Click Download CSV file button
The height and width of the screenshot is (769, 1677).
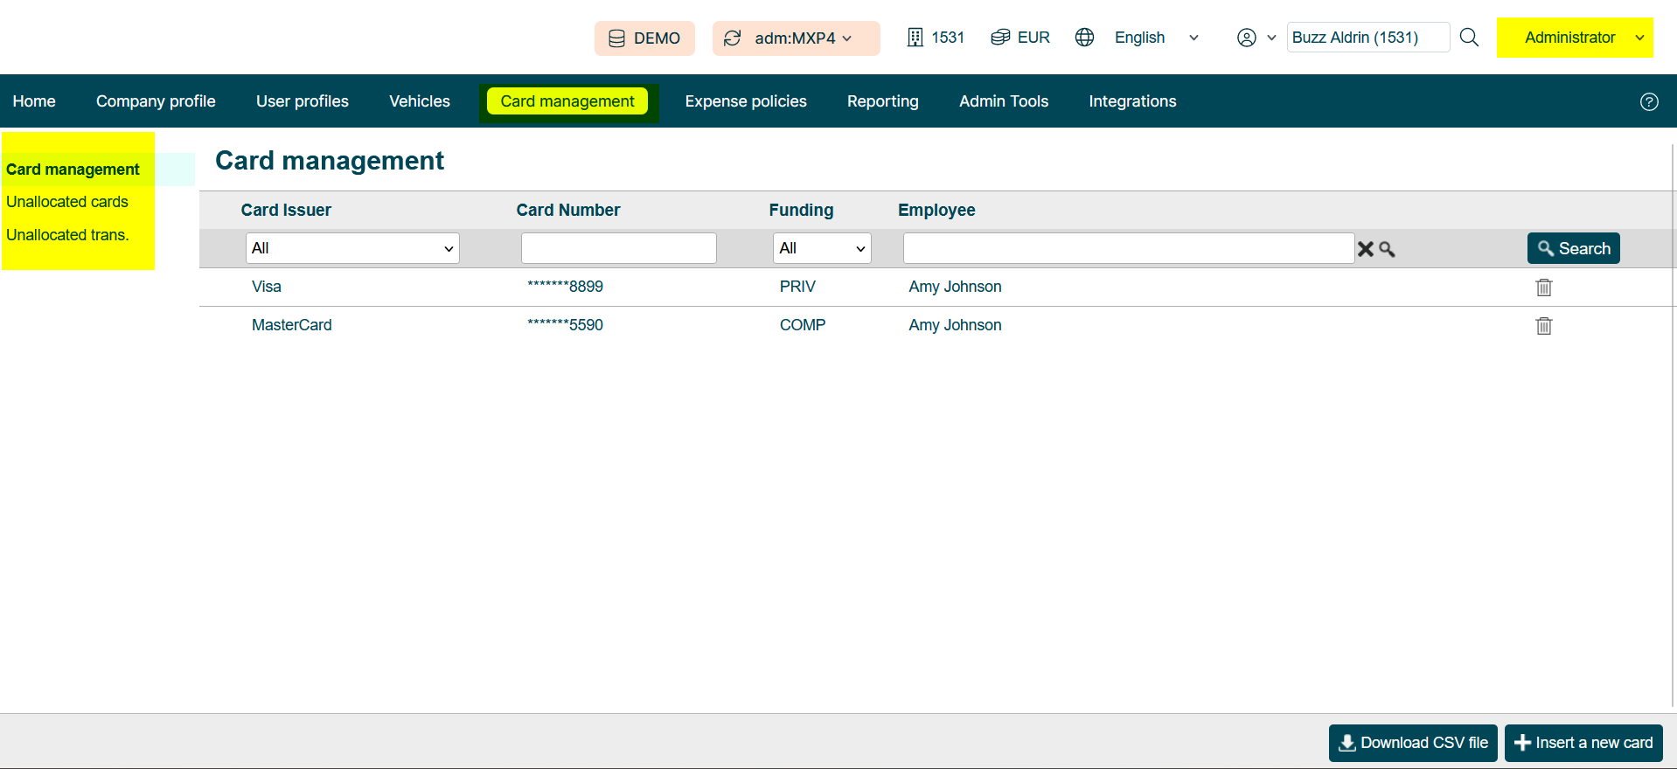[x=1412, y=743]
